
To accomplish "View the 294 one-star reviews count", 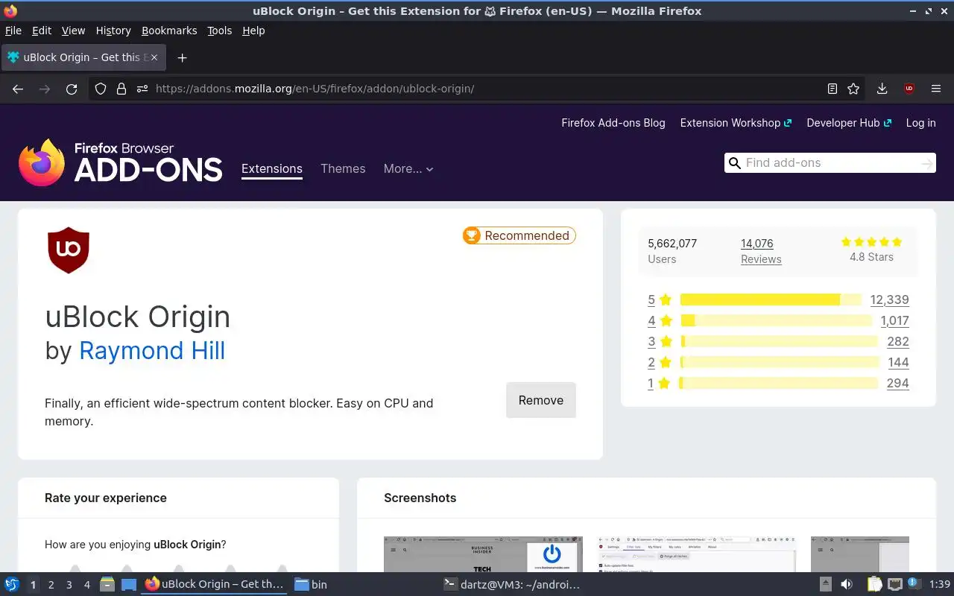I will pos(897,383).
